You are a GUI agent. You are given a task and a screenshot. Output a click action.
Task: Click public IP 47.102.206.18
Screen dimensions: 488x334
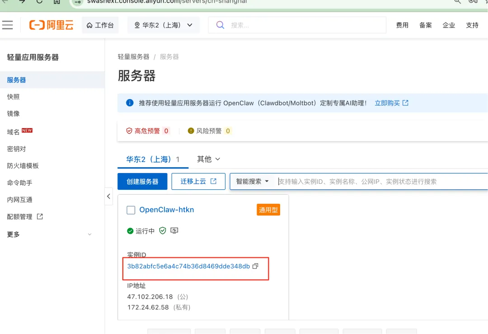[150, 297]
